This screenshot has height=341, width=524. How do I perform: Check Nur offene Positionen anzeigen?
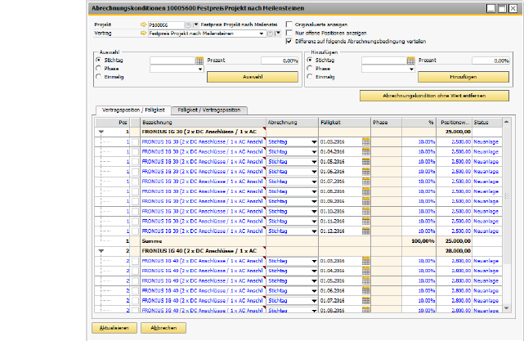pyautogui.click(x=289, y=33)
